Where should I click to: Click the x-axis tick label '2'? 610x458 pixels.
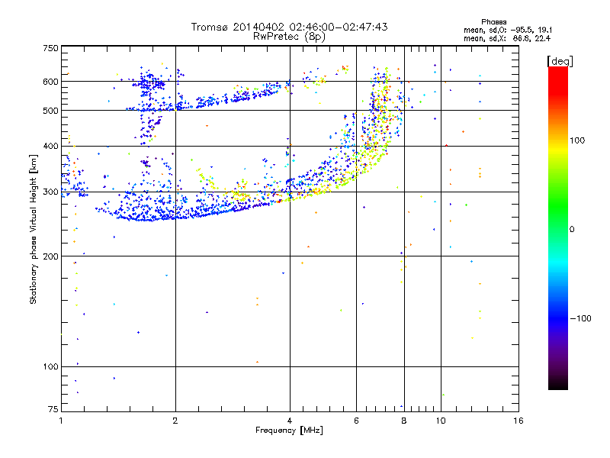[175, 421]
